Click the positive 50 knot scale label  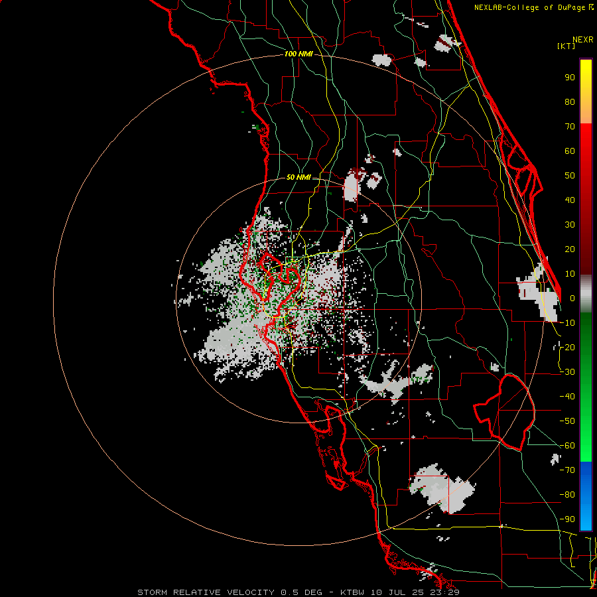[x=570, y=176]
